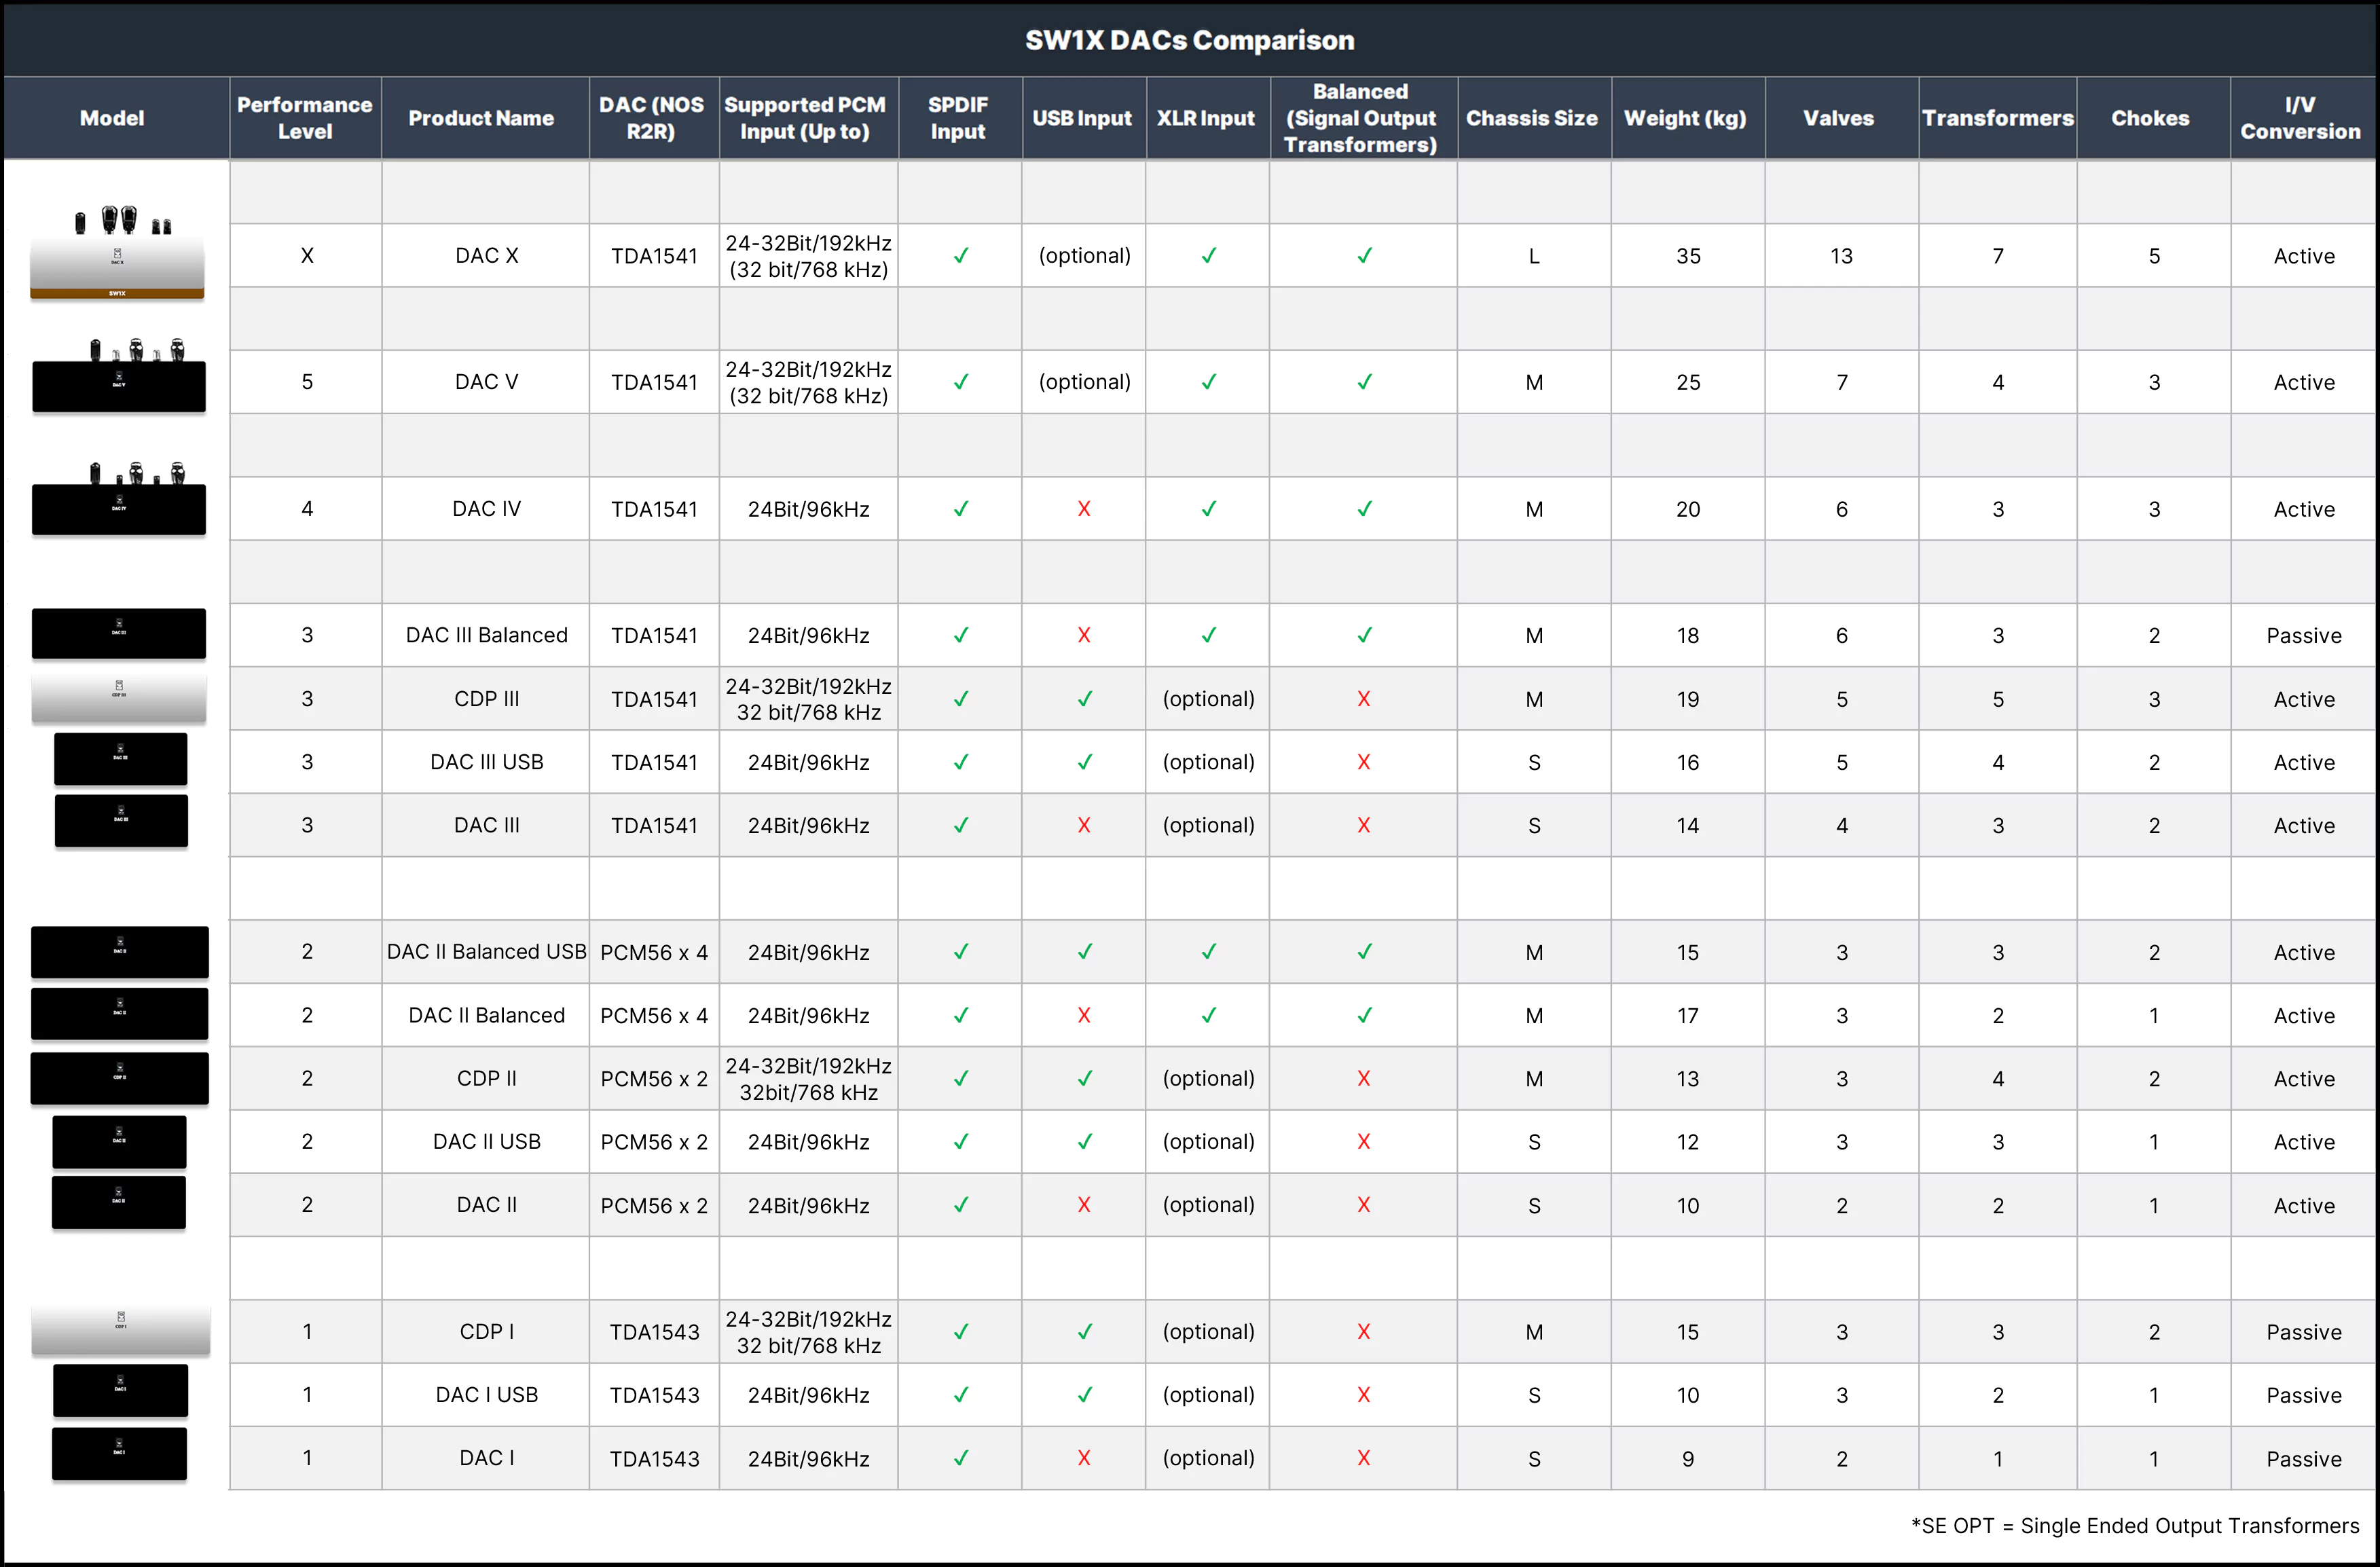Click the USB checkmark in CDP II row

[x=1085, y=1078]
